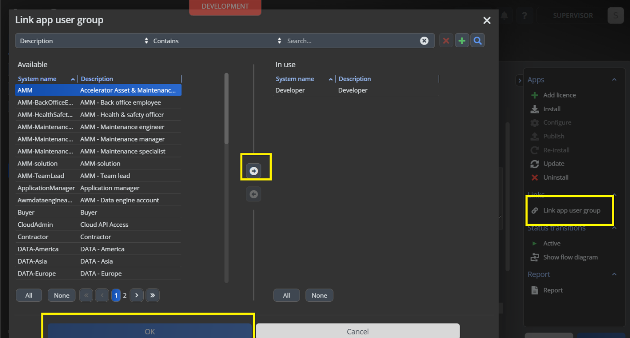The width and height of the screenshot is (630, 338).
Task: Collapse the Report section chevron
Action: [614, 274]
